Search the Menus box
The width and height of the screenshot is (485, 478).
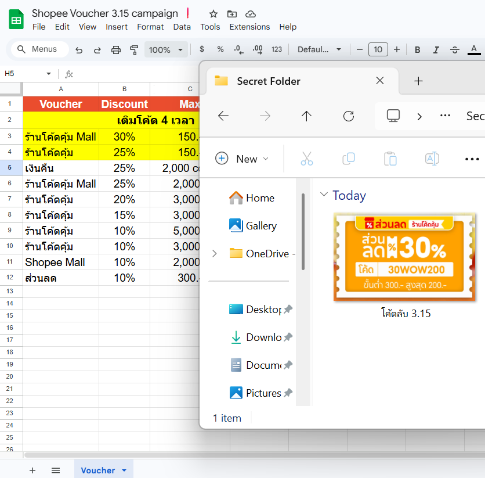[x=40, y=49]
